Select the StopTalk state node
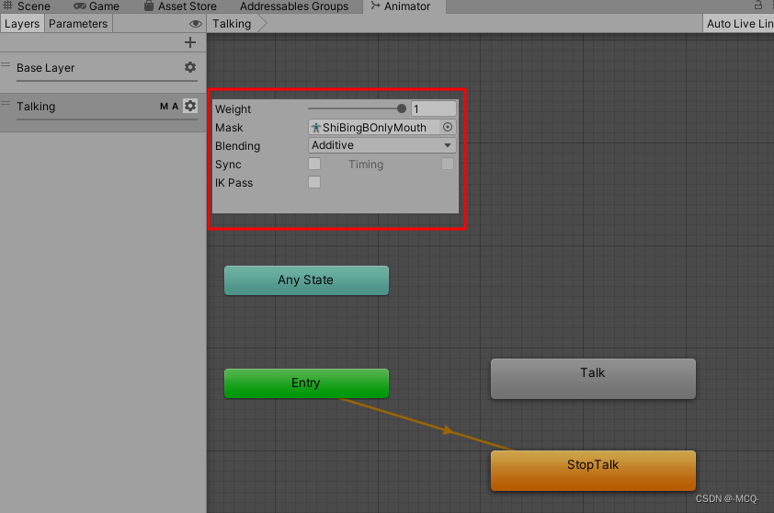Screen dimensions: 774x513 pos(593,471)
